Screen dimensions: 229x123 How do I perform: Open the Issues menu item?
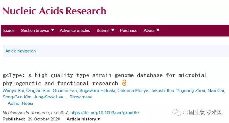coord(8,31)
